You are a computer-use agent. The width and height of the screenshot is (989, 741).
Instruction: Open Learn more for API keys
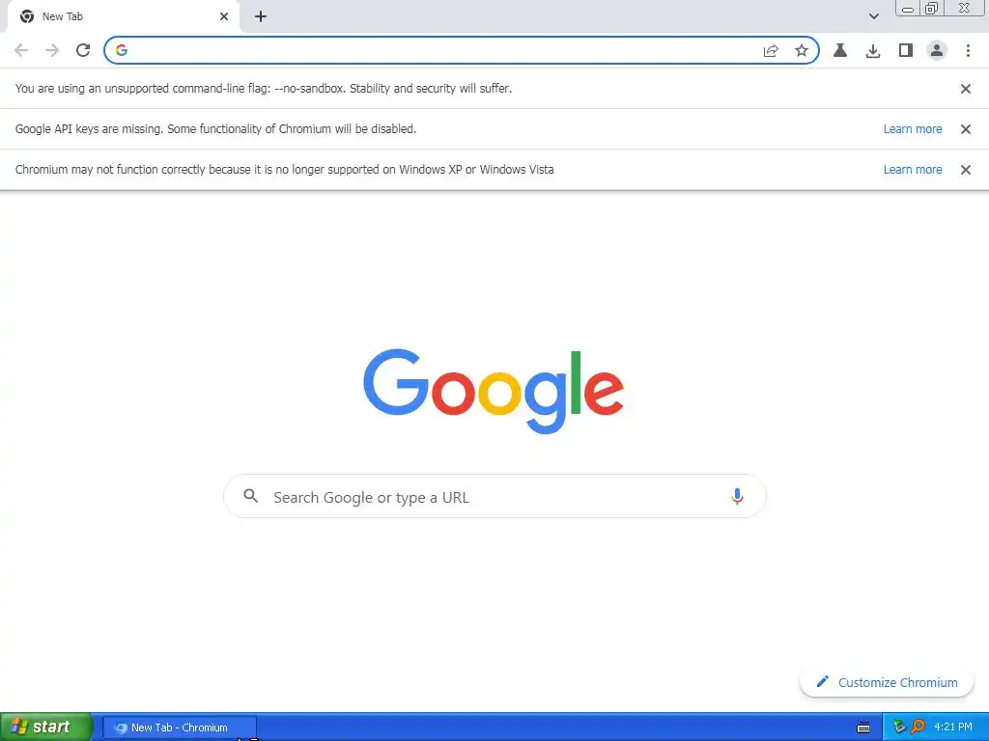(x=912, y=129)
